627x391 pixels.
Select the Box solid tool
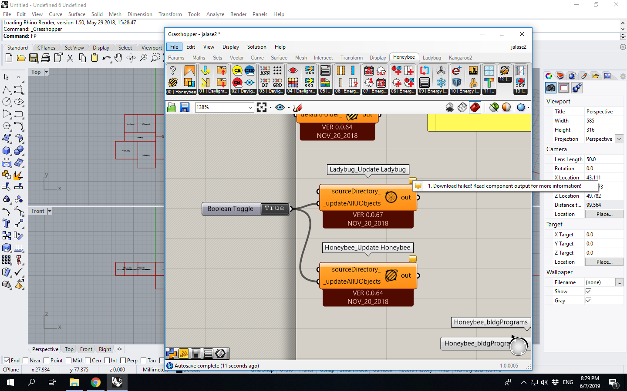click(7, 150)
